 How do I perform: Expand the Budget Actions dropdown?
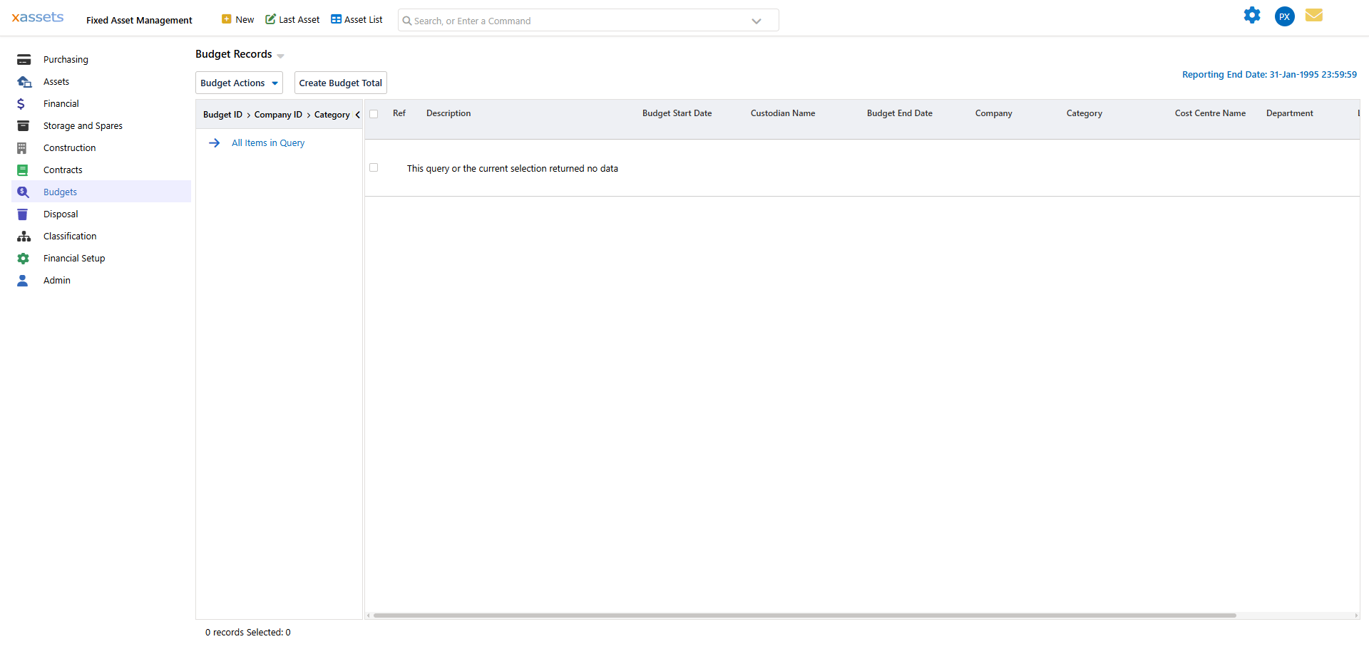pyautogui.click(x=238, y=83)
